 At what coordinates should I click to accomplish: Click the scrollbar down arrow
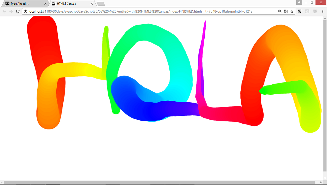[325, 178]
